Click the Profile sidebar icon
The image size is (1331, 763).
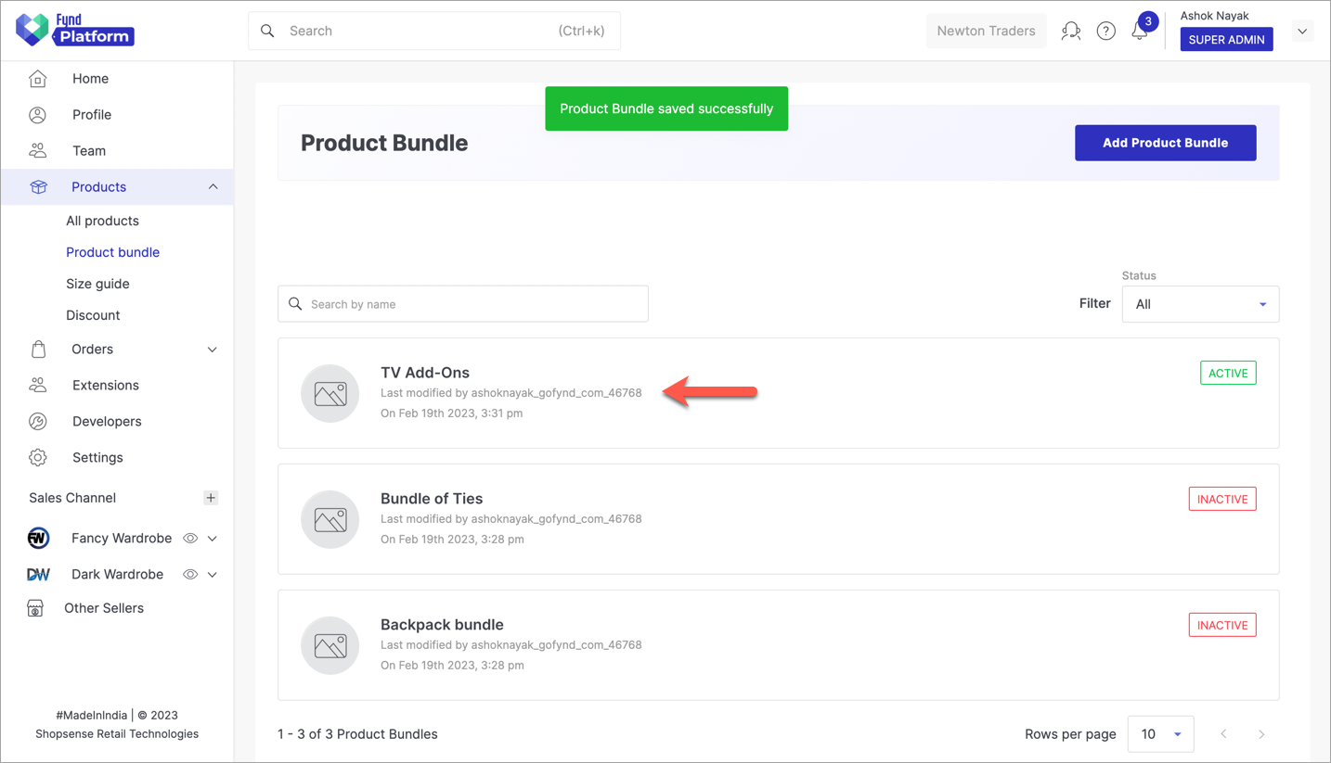click(x=38, y=115)
